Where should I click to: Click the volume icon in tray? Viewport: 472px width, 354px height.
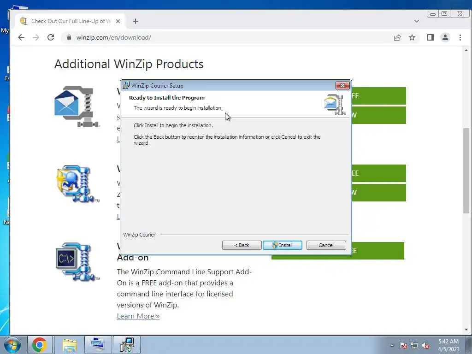(x=425, y=345)
